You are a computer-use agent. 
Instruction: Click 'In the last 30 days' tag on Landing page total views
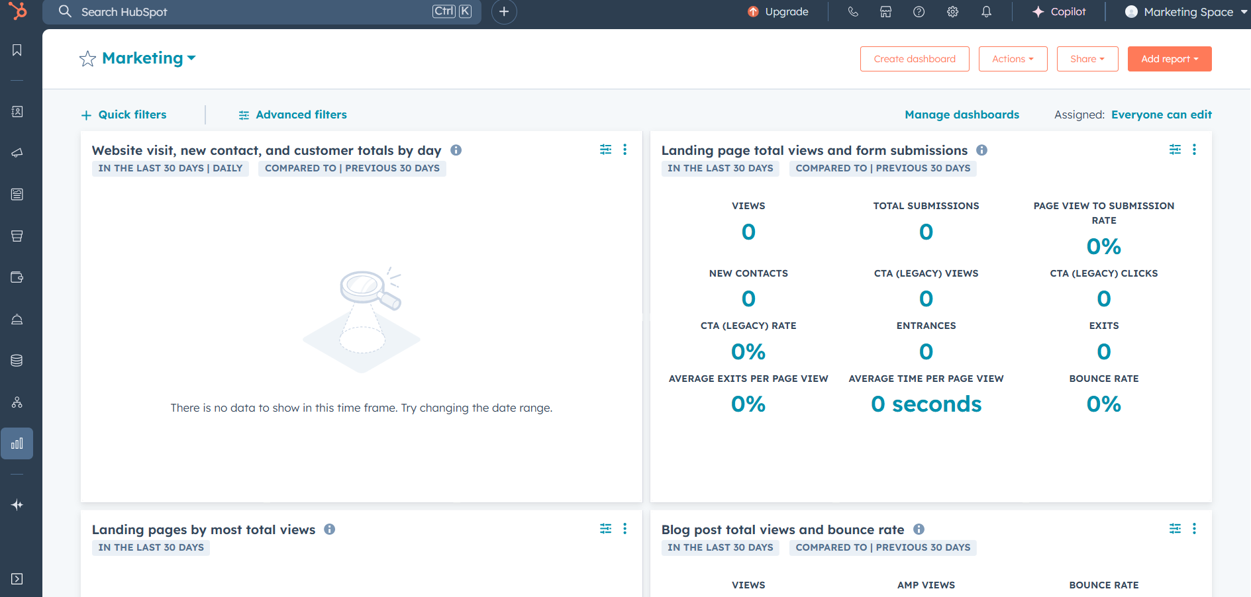[721, 168]
